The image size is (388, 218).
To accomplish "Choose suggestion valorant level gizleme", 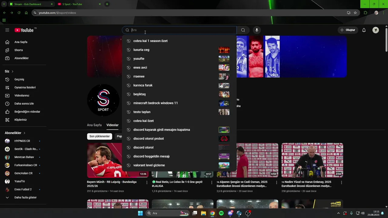I will [179, 165].
